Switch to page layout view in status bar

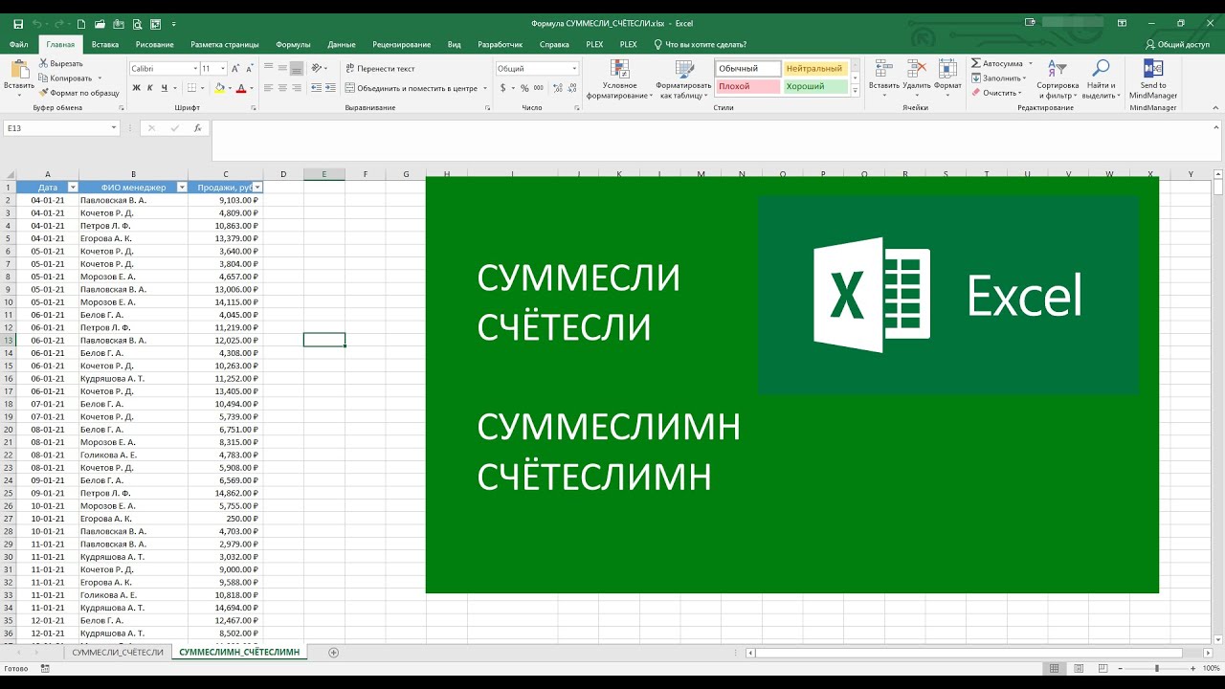pyautogui.click(x=1077, y=668)
